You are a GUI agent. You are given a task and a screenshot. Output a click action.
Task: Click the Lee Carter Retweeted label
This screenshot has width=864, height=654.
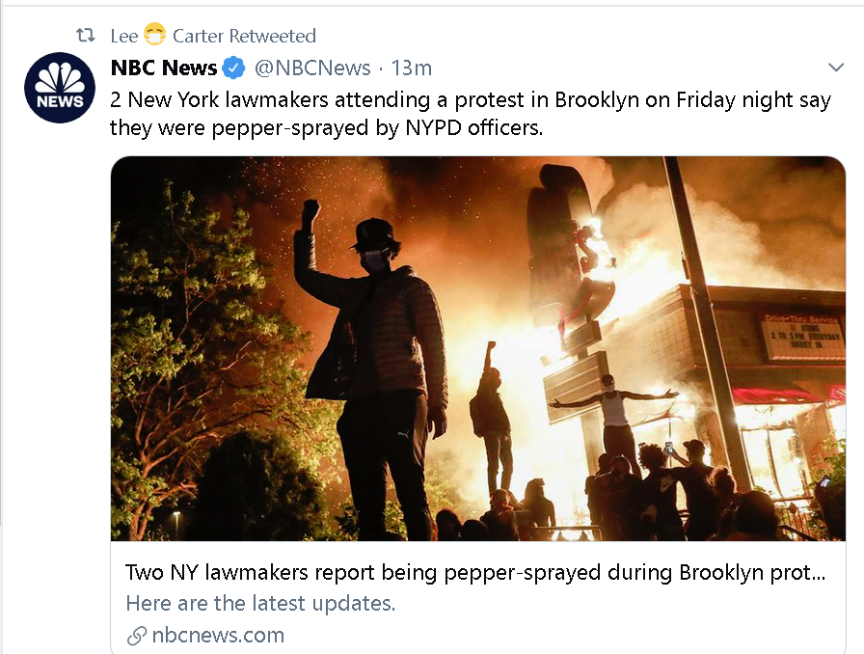coord(213,36)
